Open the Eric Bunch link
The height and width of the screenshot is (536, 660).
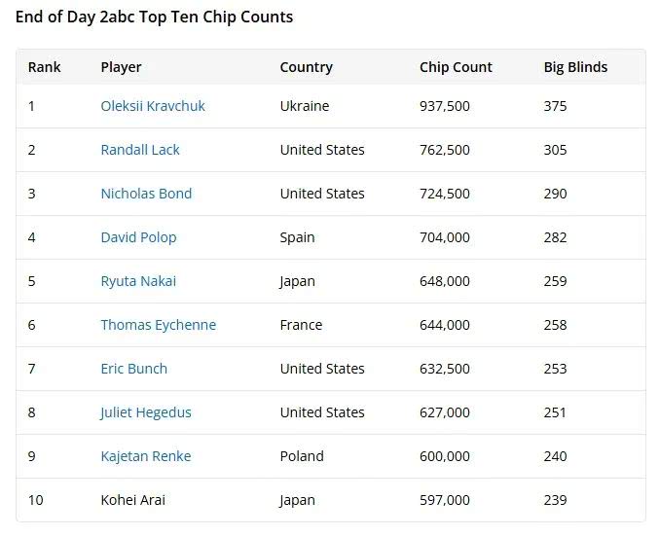click(133, 369)
